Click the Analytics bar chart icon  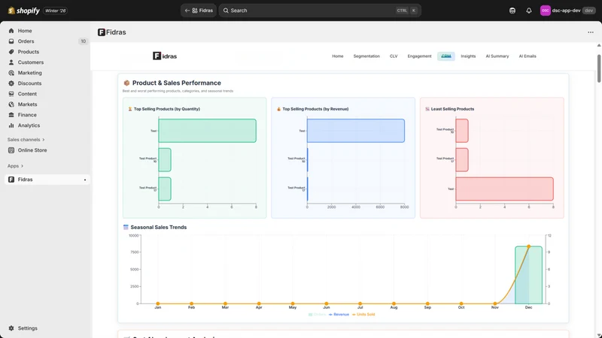[11, 125]
